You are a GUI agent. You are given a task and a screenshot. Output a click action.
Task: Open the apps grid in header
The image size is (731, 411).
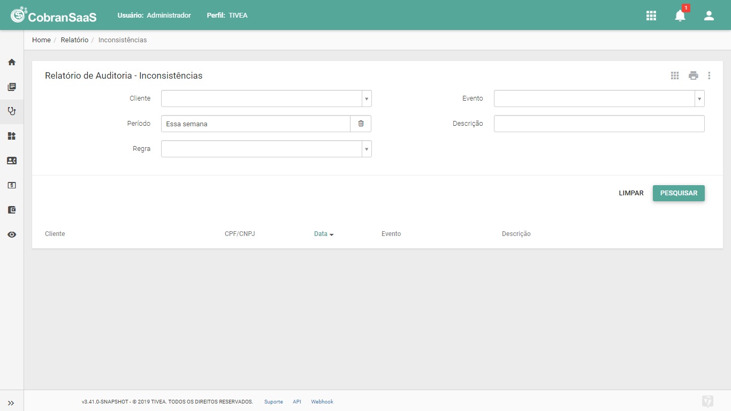[x=651, y=16]
